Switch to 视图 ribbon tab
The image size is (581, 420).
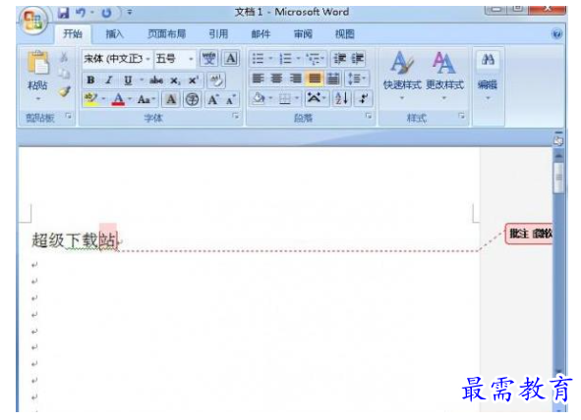pyautogui.click(x=345, y=34)
